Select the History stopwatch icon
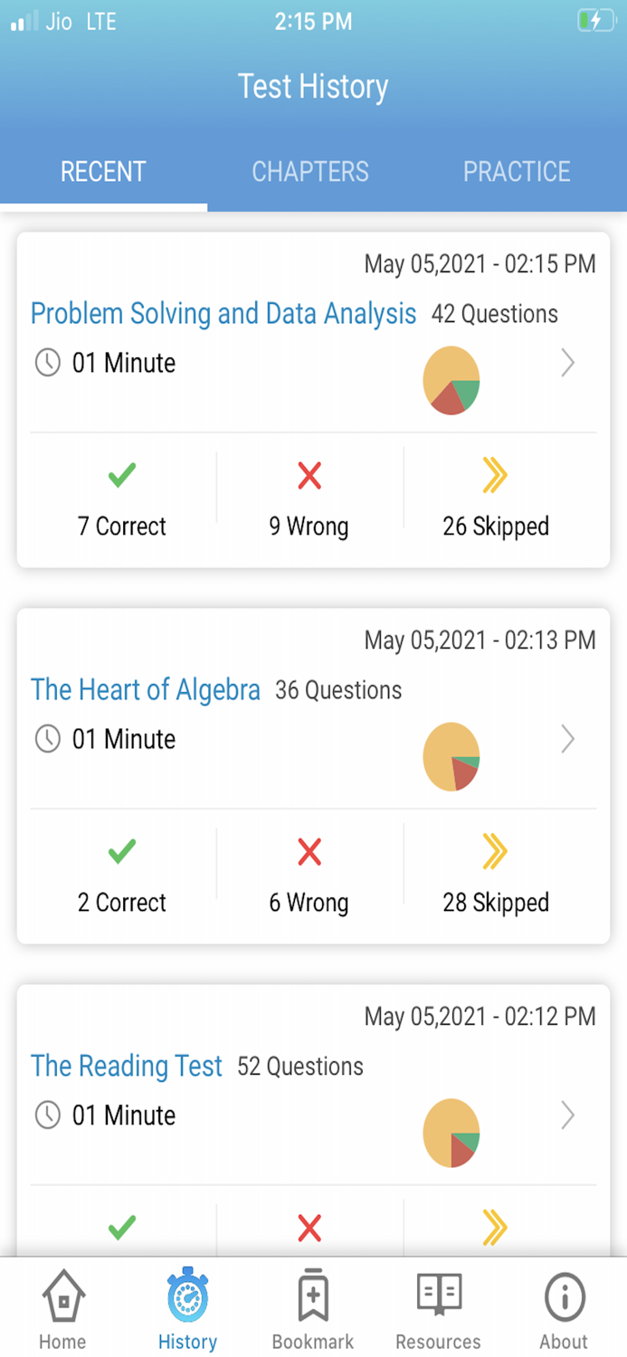Screen dimensions: 627x1357 pos(186,1295)
